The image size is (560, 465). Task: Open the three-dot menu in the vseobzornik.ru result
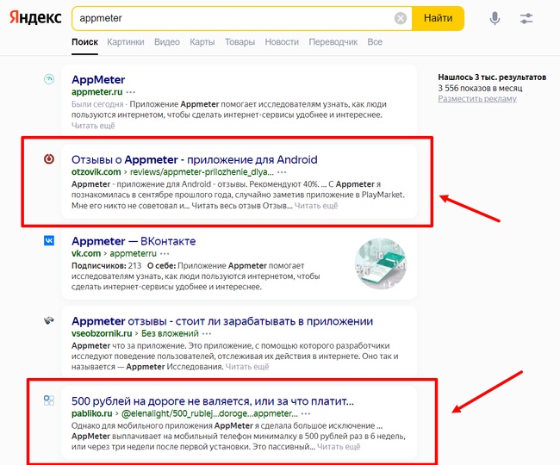207,333
